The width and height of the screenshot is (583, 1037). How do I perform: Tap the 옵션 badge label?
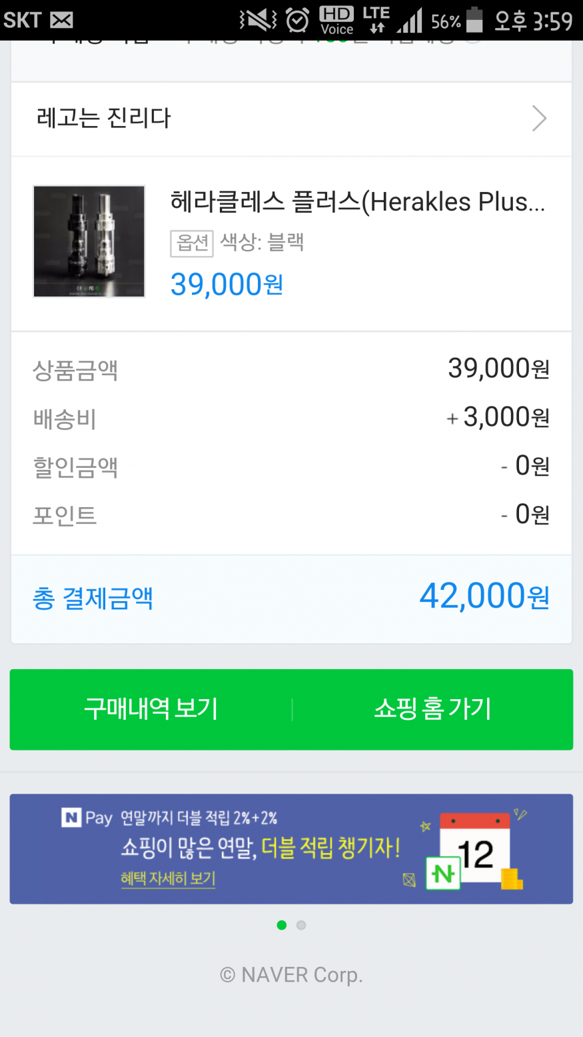[x=192, y=243]
